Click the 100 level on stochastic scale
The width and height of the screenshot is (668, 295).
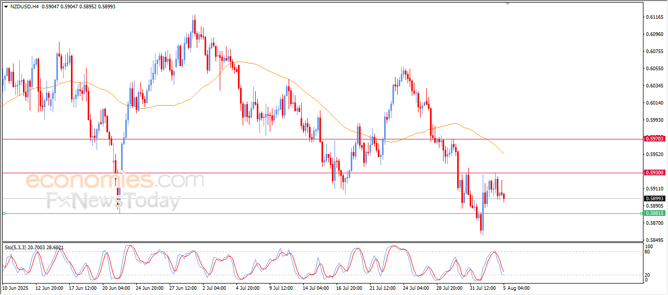coord(650,246)
